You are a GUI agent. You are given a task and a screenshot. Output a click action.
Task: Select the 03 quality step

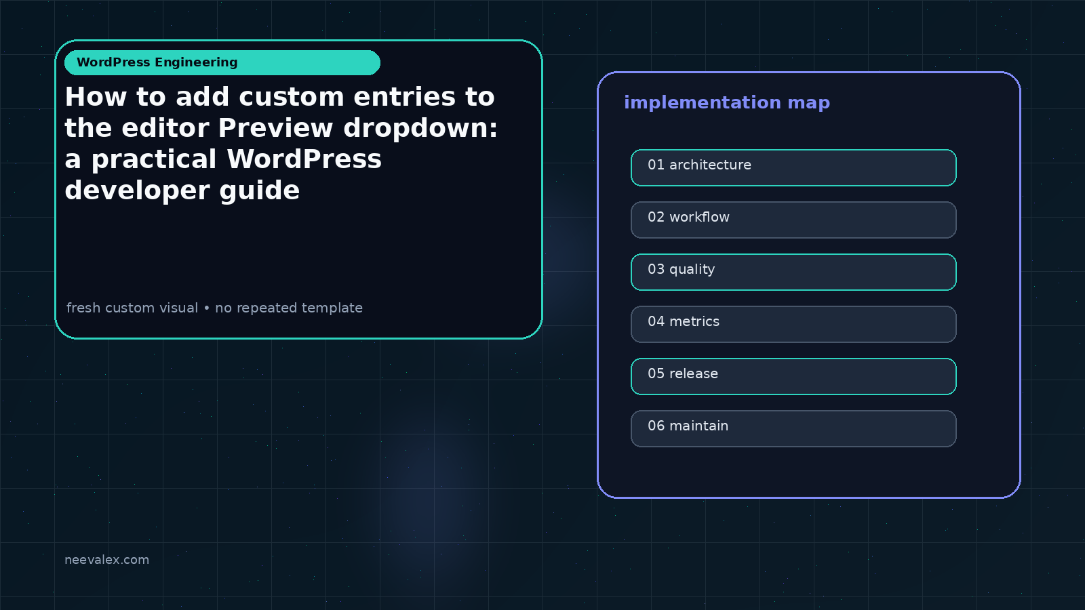(x=793, y=272)
